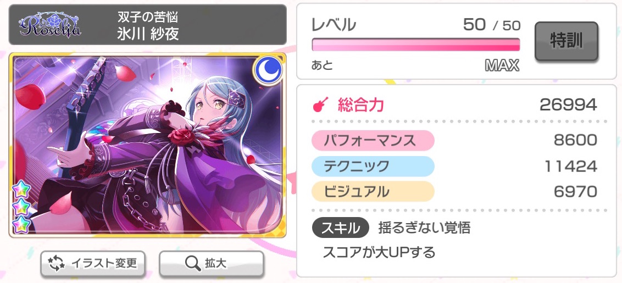
Task: Click the pink guitar icon beside 総合力
Action: 320,105
